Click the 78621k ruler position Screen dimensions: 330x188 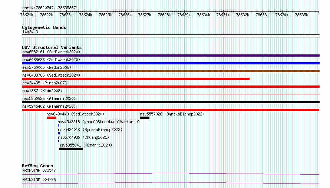[27, 15]
